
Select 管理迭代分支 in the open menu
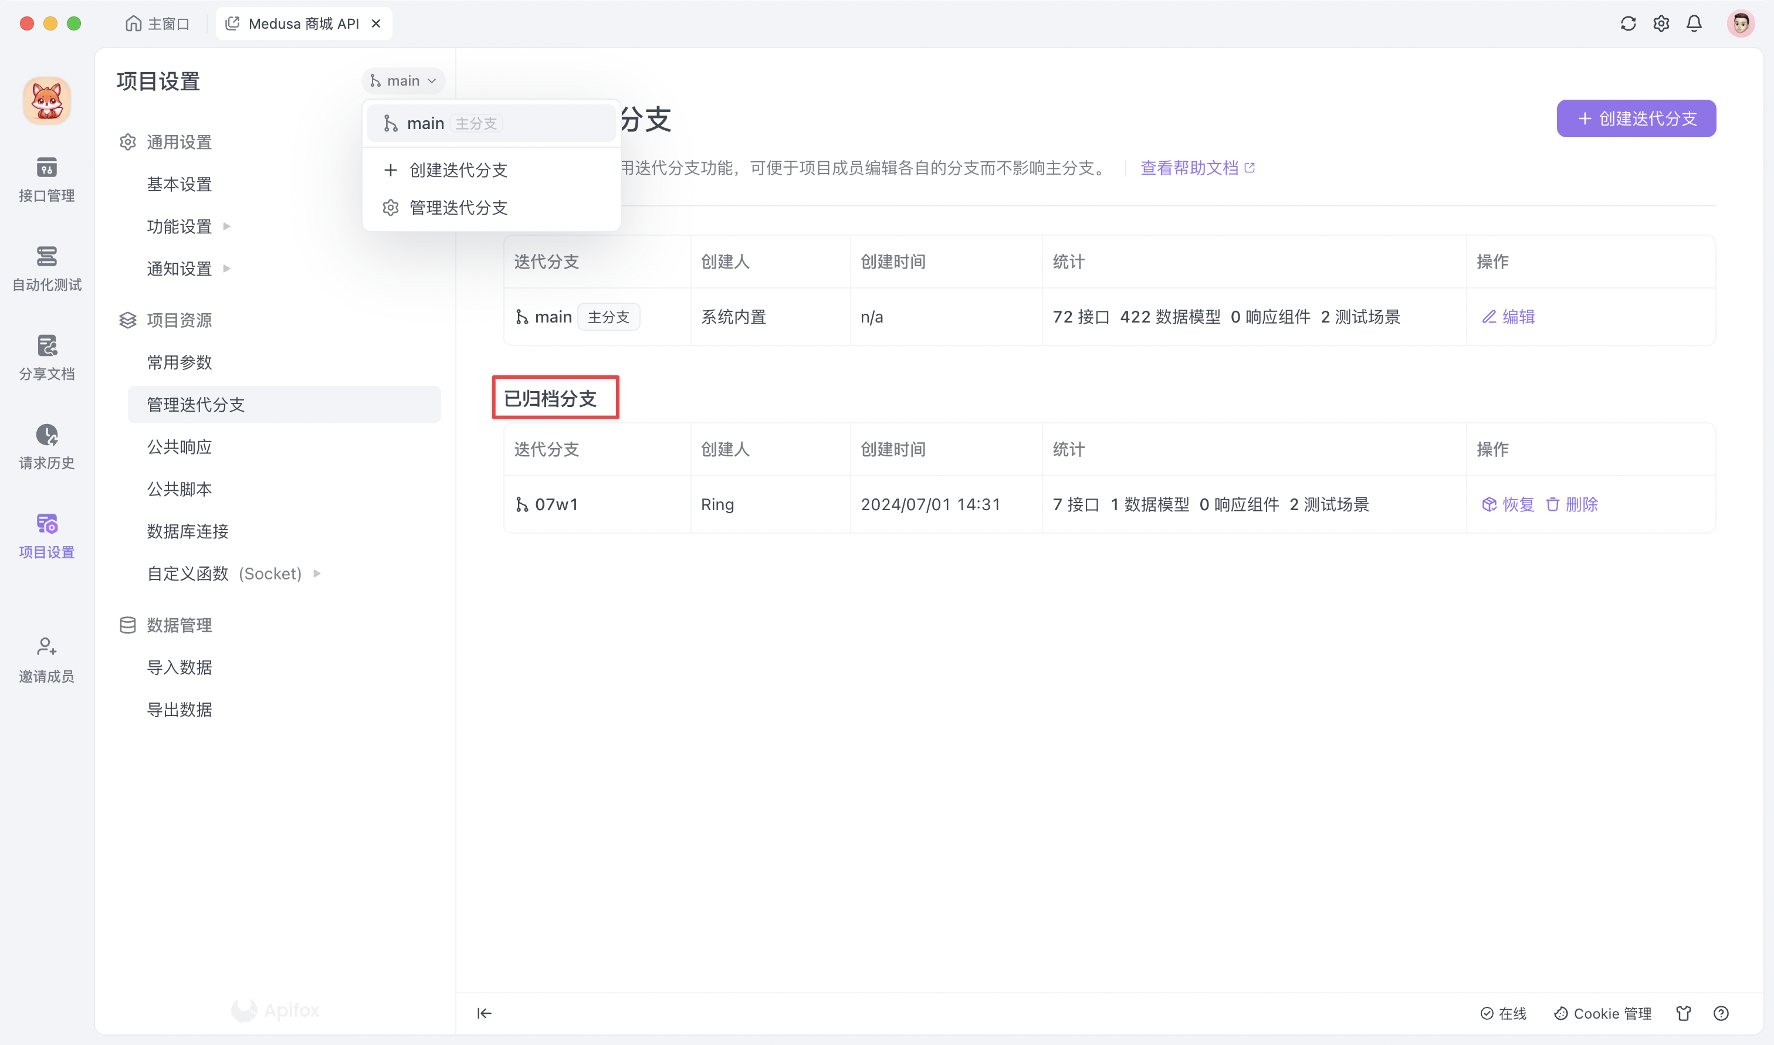pyautogui.click(x=456, y=207)
